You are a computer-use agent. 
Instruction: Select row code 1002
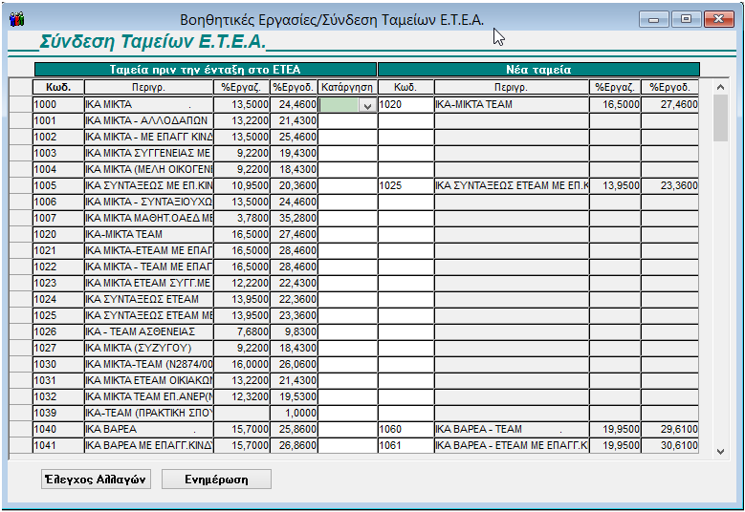[58, 138]
